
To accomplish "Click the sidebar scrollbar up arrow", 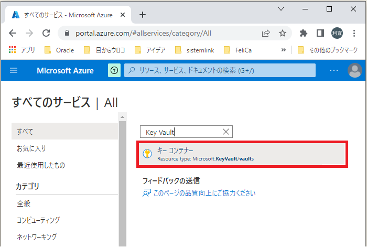I will [122, 117].
